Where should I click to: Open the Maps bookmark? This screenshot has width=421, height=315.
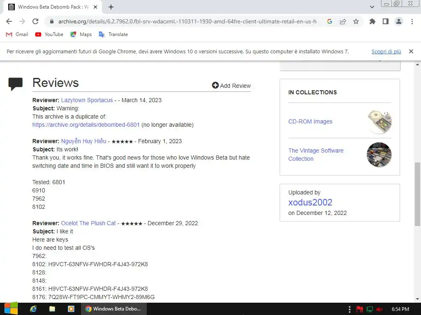[x=81, y=34]
